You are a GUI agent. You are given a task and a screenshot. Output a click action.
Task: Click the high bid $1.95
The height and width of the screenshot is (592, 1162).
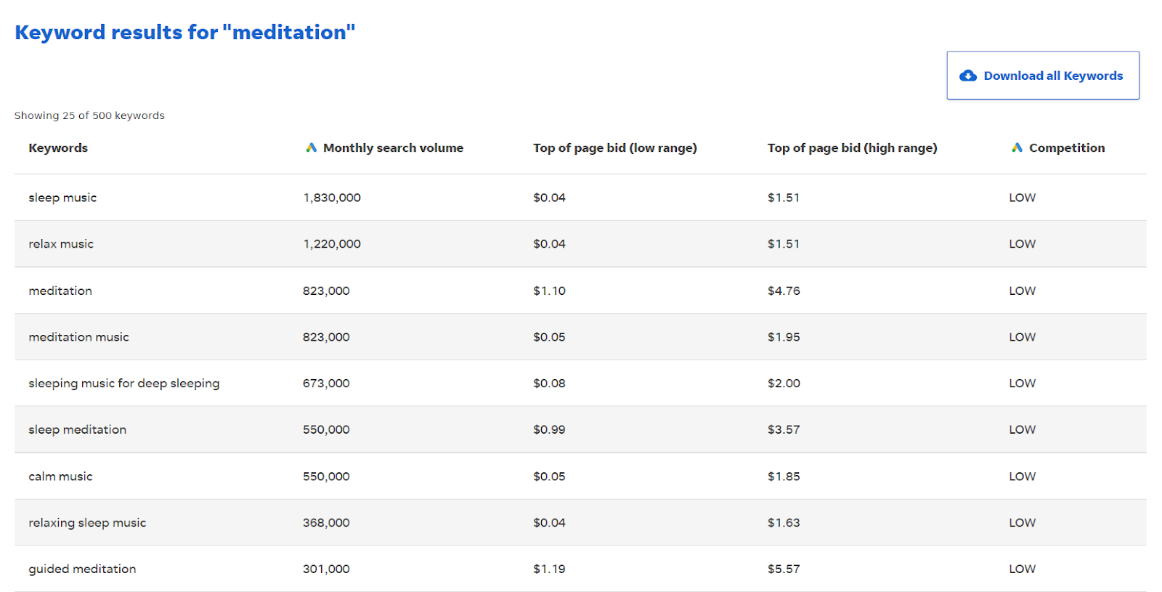[x=784, y=337]
